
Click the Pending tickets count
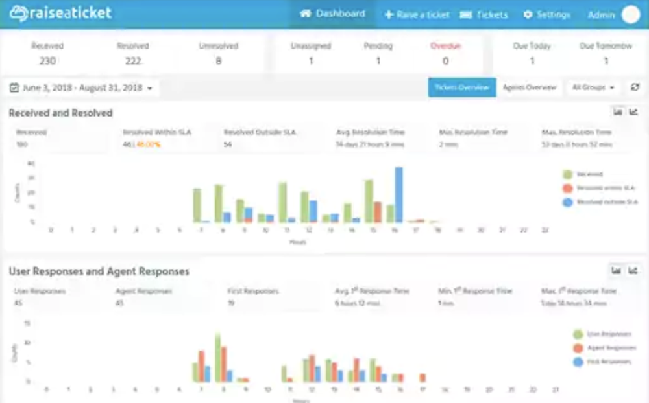(378, 61)
